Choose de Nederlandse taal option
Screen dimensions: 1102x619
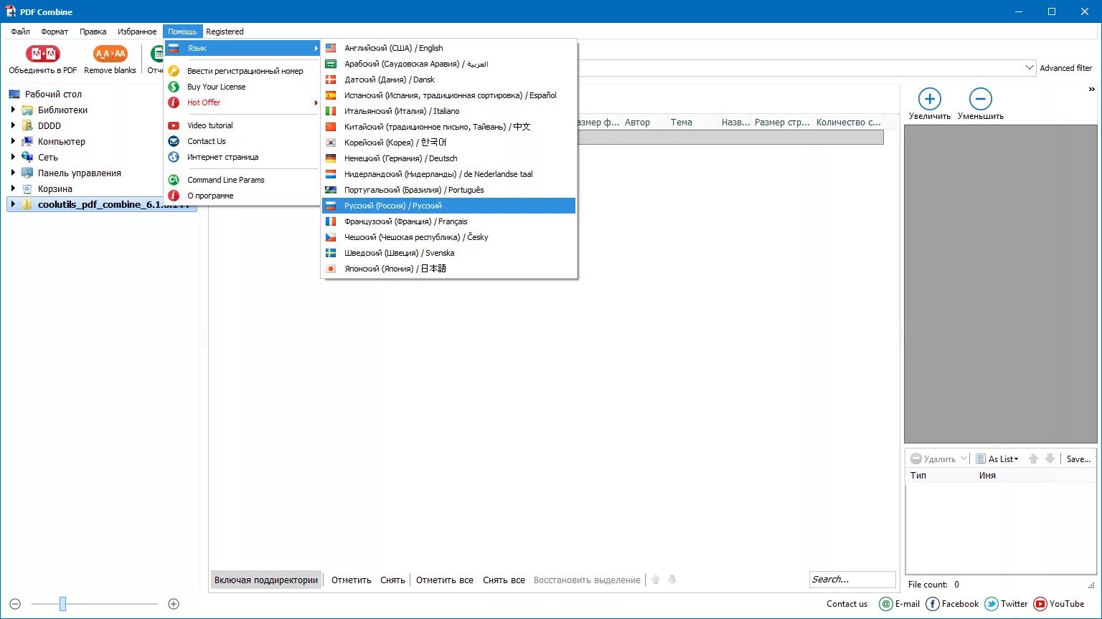(x=448, y=174)
